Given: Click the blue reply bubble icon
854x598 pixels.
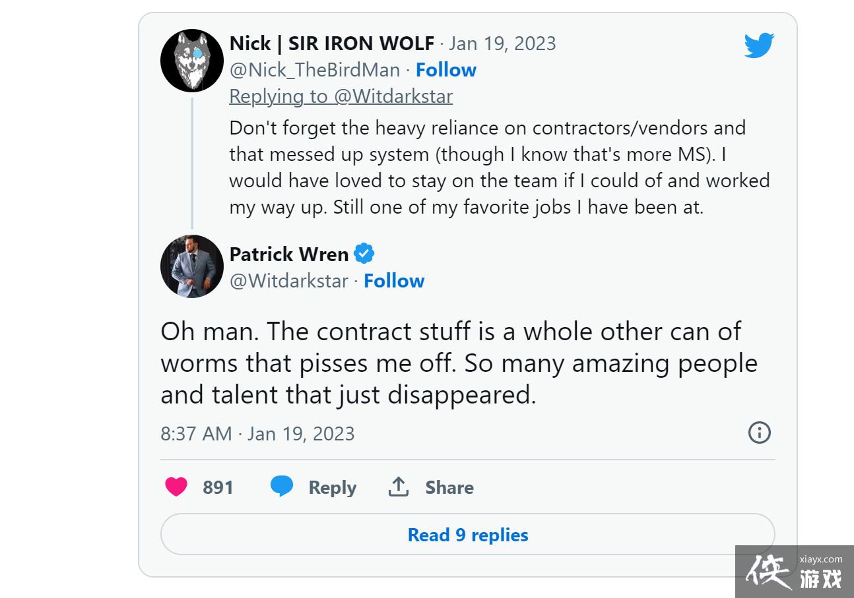Looking at the screenshot, I should 282,487.
